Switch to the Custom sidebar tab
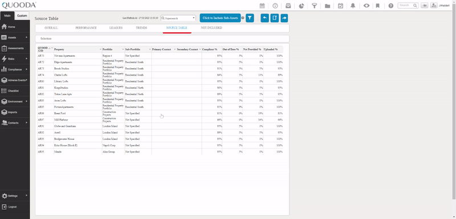Image resolution: width=456 pixels, height=219 pixels. point(22,16)
